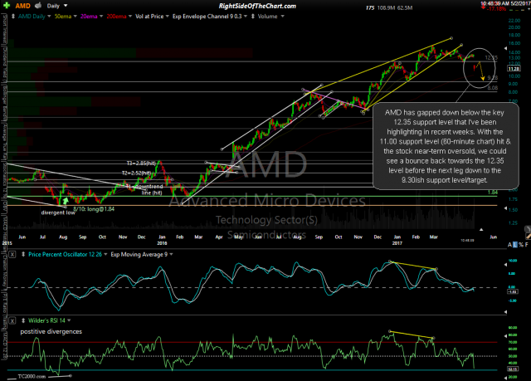This screenshot has width=531, height=381.
Task: Click the RSI value label 32.15
Action: pyautogui.click(x=513, y=369)
